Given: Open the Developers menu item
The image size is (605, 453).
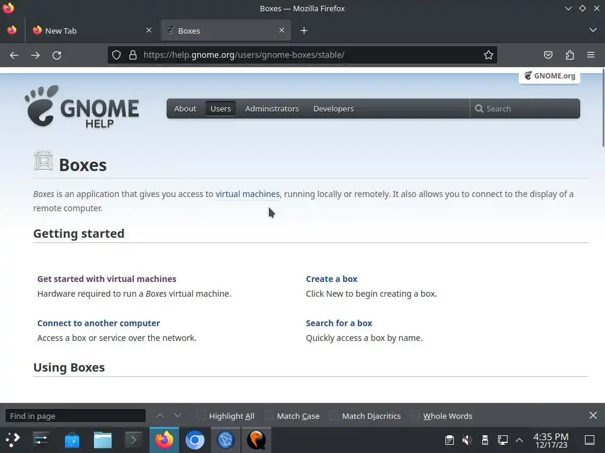Looking at the screenshot, I should coord(334,109).
